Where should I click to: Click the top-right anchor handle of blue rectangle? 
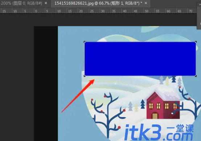point(196,42)
